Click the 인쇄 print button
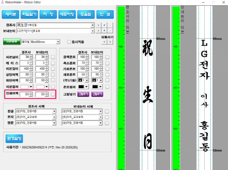Screen dimensions: 228x170 coord(105,14)
